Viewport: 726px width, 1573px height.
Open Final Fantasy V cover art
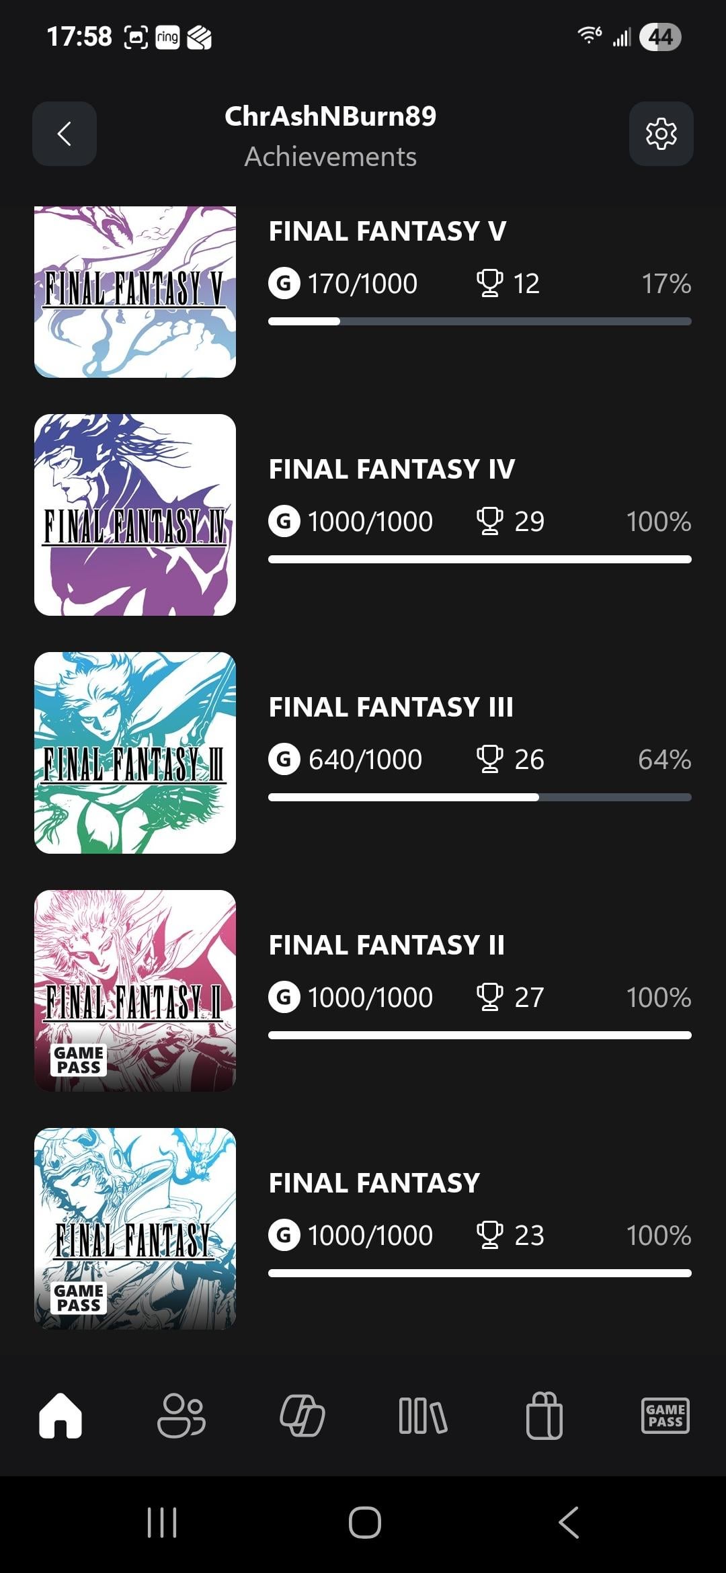tap(135, 292)
